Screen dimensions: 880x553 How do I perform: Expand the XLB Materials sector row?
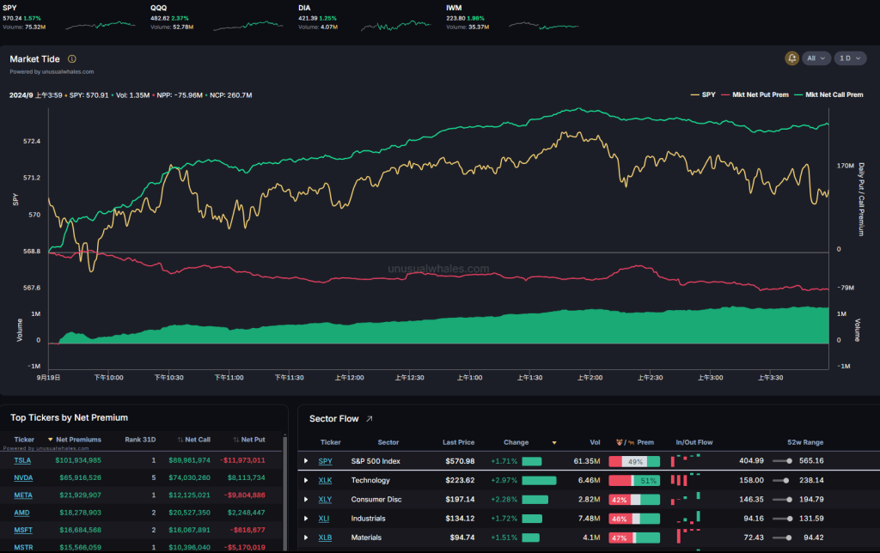306,538
